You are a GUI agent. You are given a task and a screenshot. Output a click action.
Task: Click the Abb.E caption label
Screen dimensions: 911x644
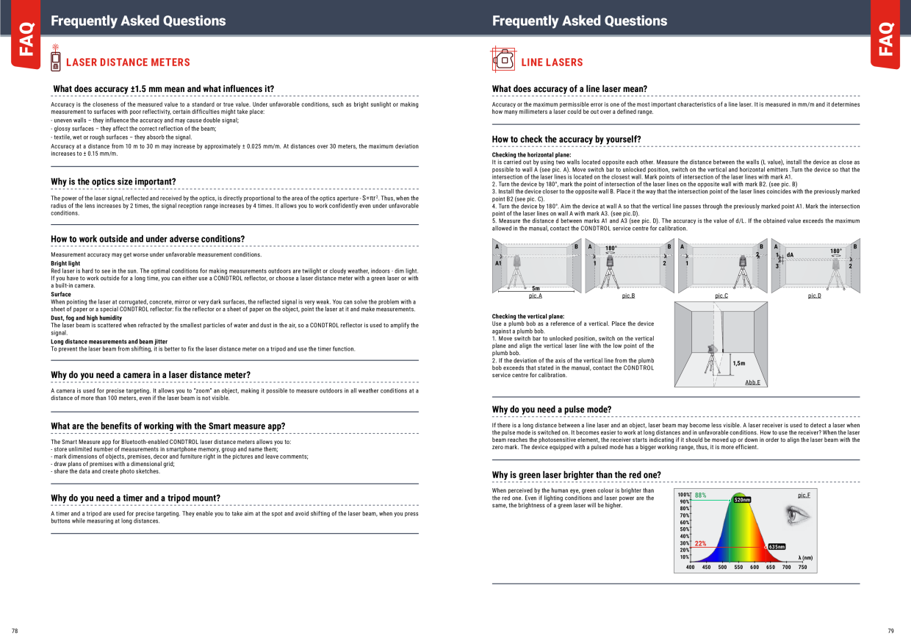[752, 382]
